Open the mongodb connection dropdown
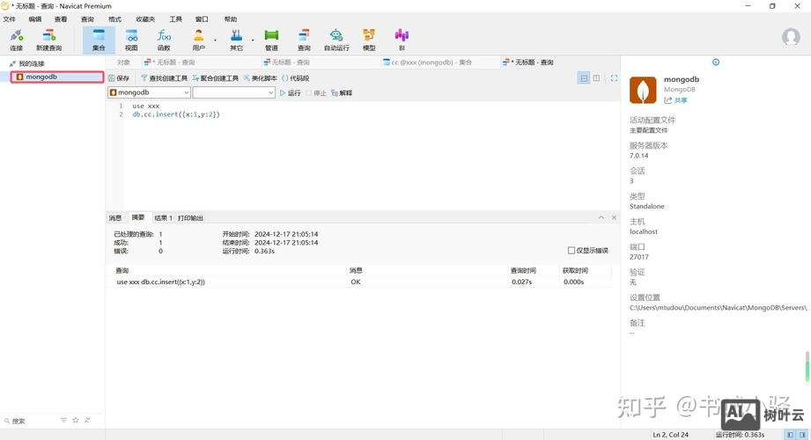811x440 pixels. (x=149, y=92)
